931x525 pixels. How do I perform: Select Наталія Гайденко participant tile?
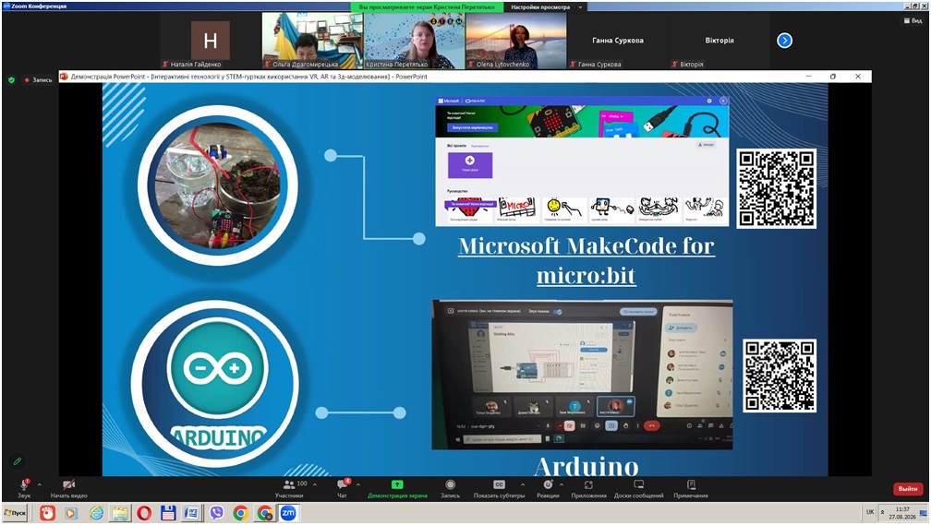pyautogui.click(x=211, y=41)
